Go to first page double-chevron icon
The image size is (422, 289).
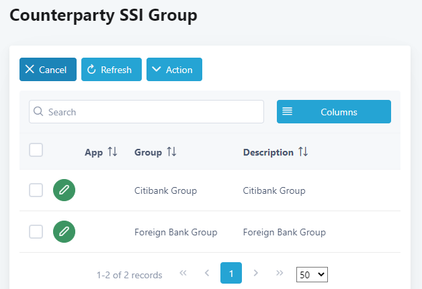pyautogui.click(x=183, y=274)
